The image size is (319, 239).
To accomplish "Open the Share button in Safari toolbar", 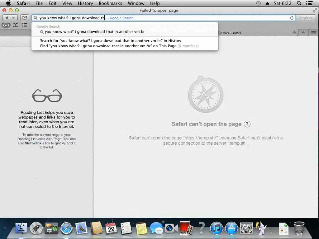I will (x=25, y=18).
